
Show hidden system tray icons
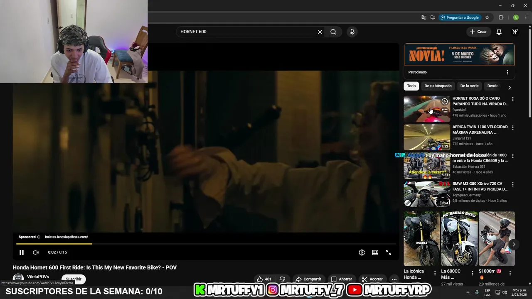(x=468, y=292)
